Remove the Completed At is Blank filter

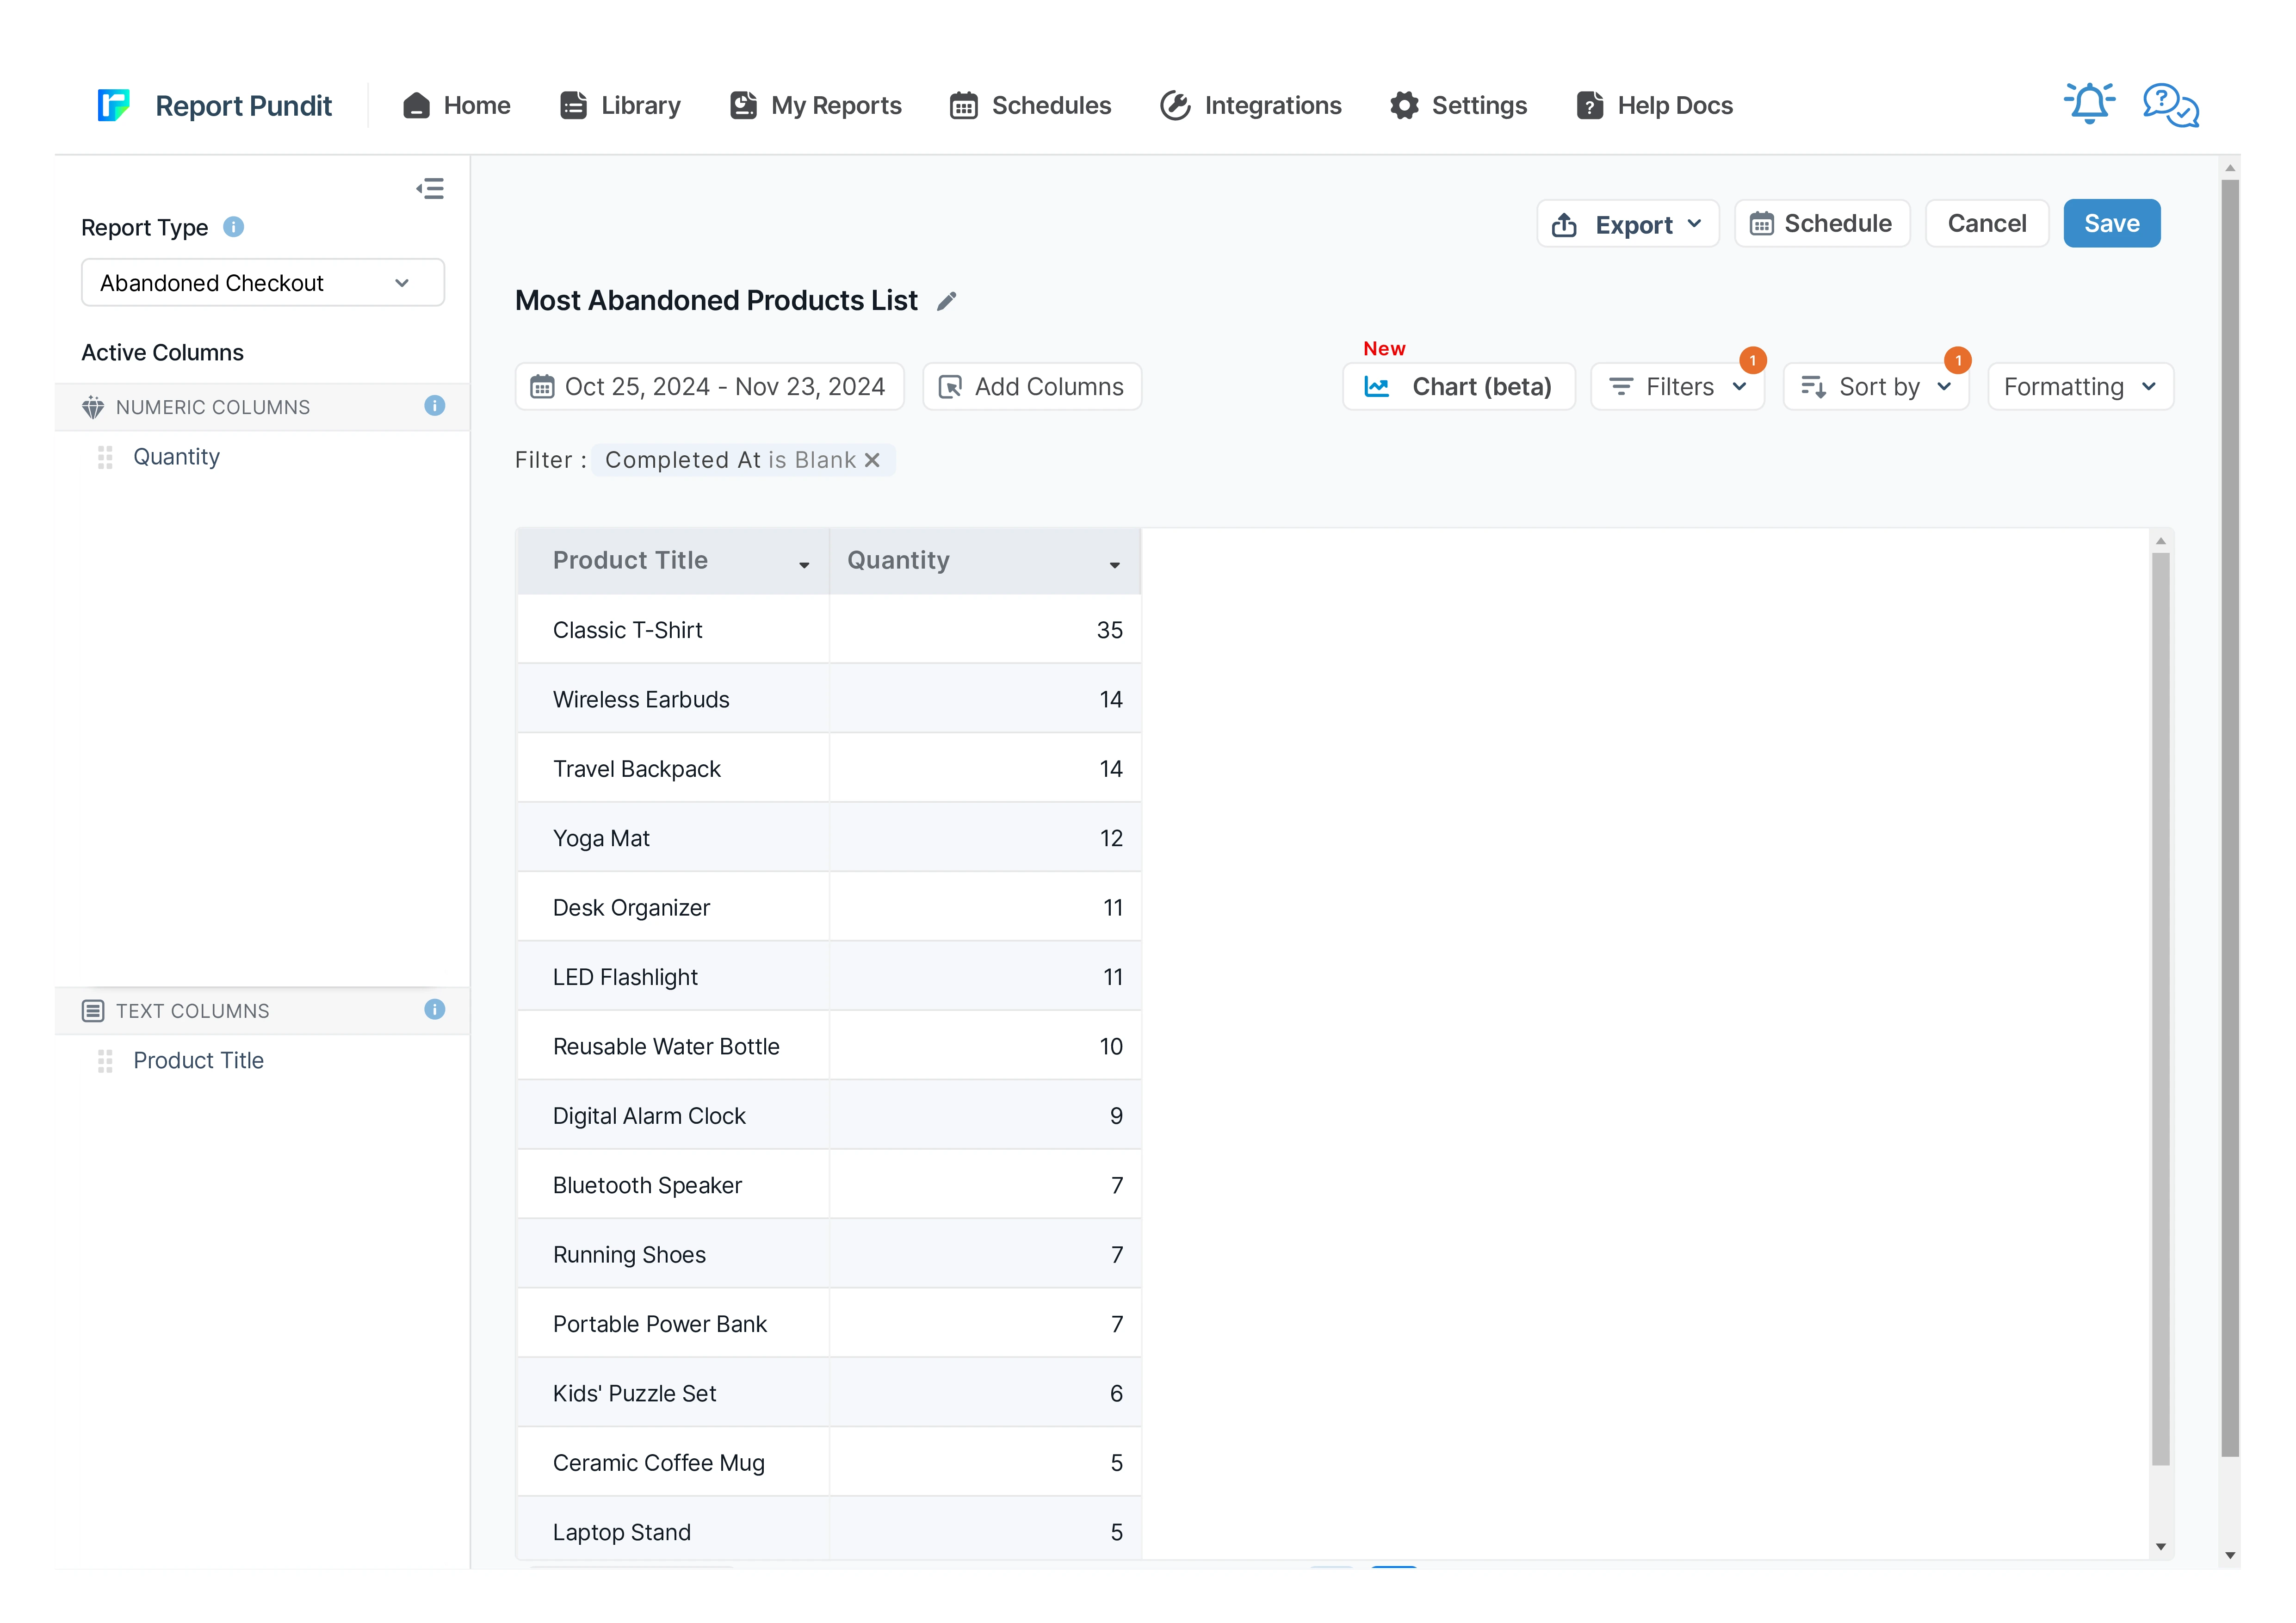[x=872, y=460]
